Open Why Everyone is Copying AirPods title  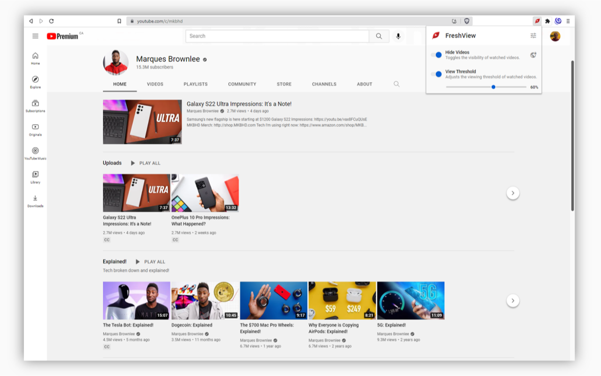333,328
